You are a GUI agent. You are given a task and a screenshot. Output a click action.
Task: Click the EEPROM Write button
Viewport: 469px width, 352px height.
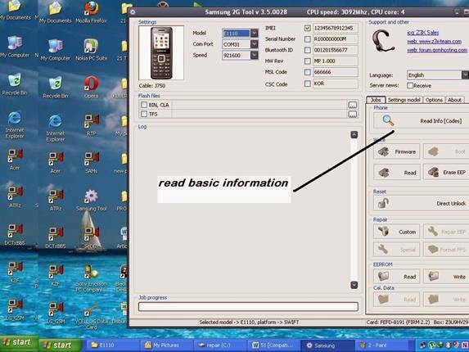pos(446,277)
